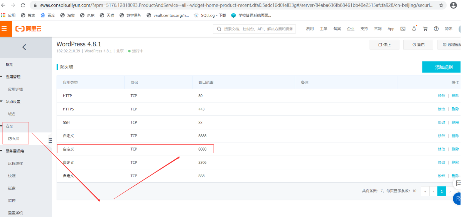464x217 pixels.
Task: Click 删除 for the port 8888 rule
Action: pos(455,136)
